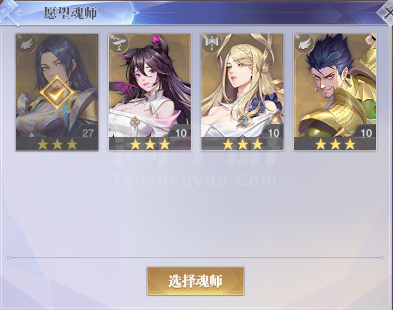Select the fox-eared purple-haired girl card
393x310 pixels.
pyautogui.click(x=150, y=92)
